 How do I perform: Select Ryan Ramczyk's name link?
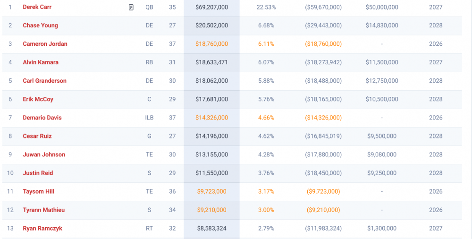(42, 228)
